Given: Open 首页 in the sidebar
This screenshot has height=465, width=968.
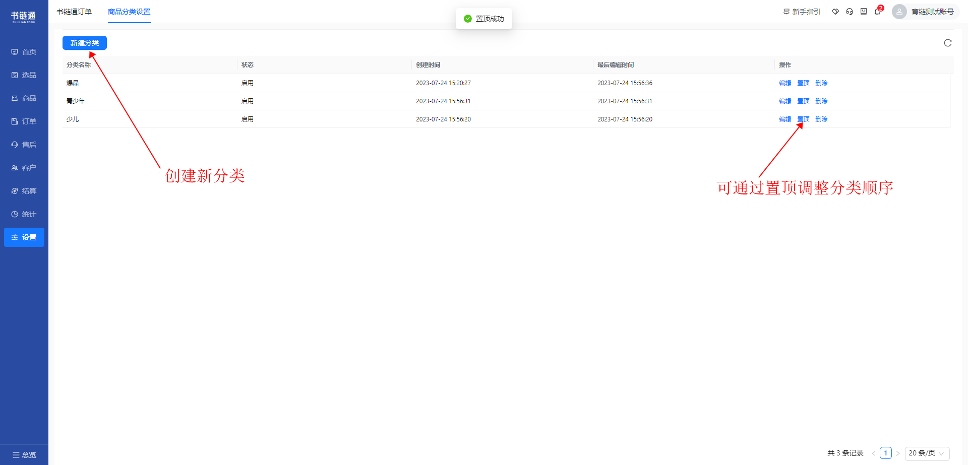Looking at the screenshot, I should (x=24, y=52).
